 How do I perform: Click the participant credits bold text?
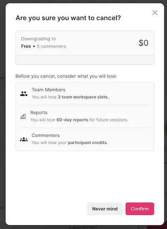pyautogui.click(x=88, y=143)
